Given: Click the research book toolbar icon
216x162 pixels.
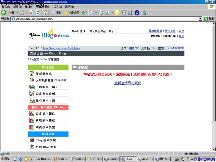Looking at the screenshot, I should pyautogui.click(x=130, y=13).
